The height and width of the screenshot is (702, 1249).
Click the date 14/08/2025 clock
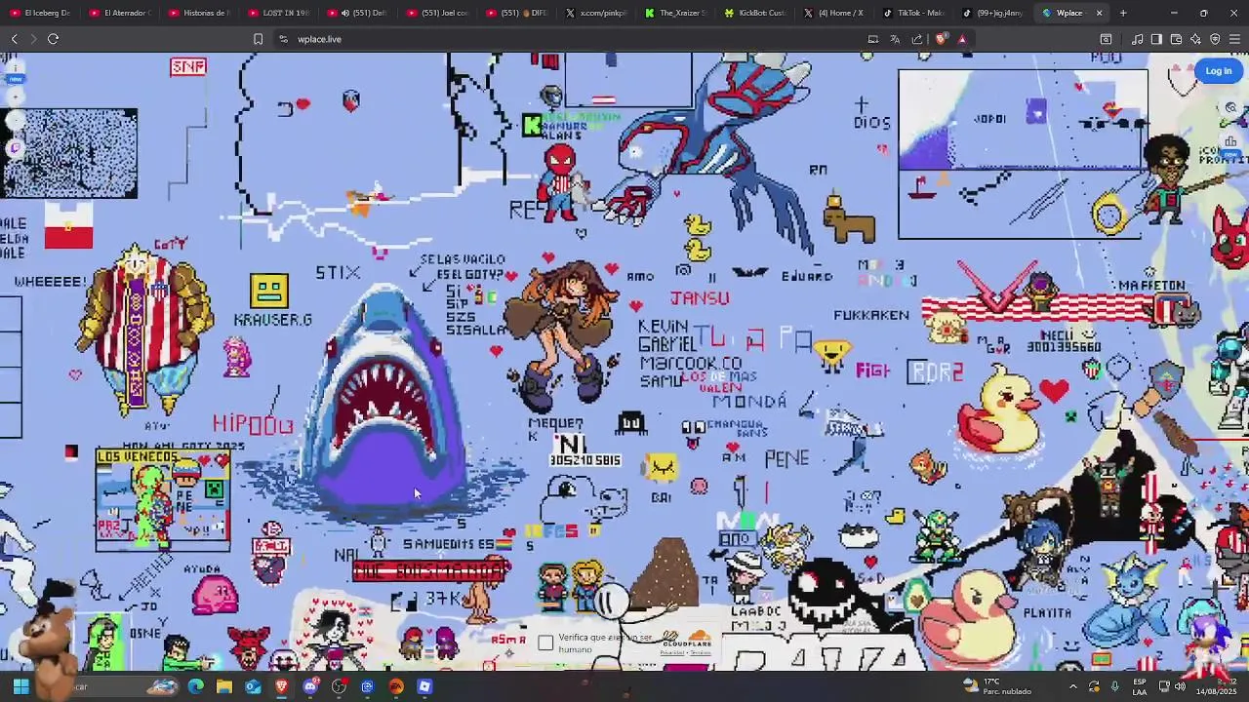click(x=1216, y=686)
